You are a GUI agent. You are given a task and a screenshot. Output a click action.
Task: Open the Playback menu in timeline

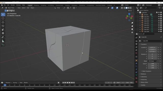pyautogui.click(x=8, y=83)
